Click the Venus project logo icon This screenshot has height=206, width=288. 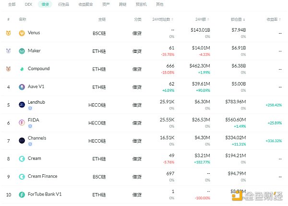pyautogui.click(x=22, y=33)
